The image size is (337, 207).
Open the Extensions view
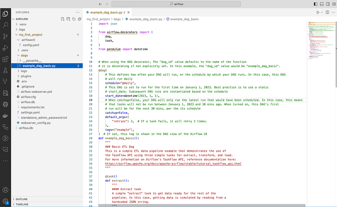point(5,59)
